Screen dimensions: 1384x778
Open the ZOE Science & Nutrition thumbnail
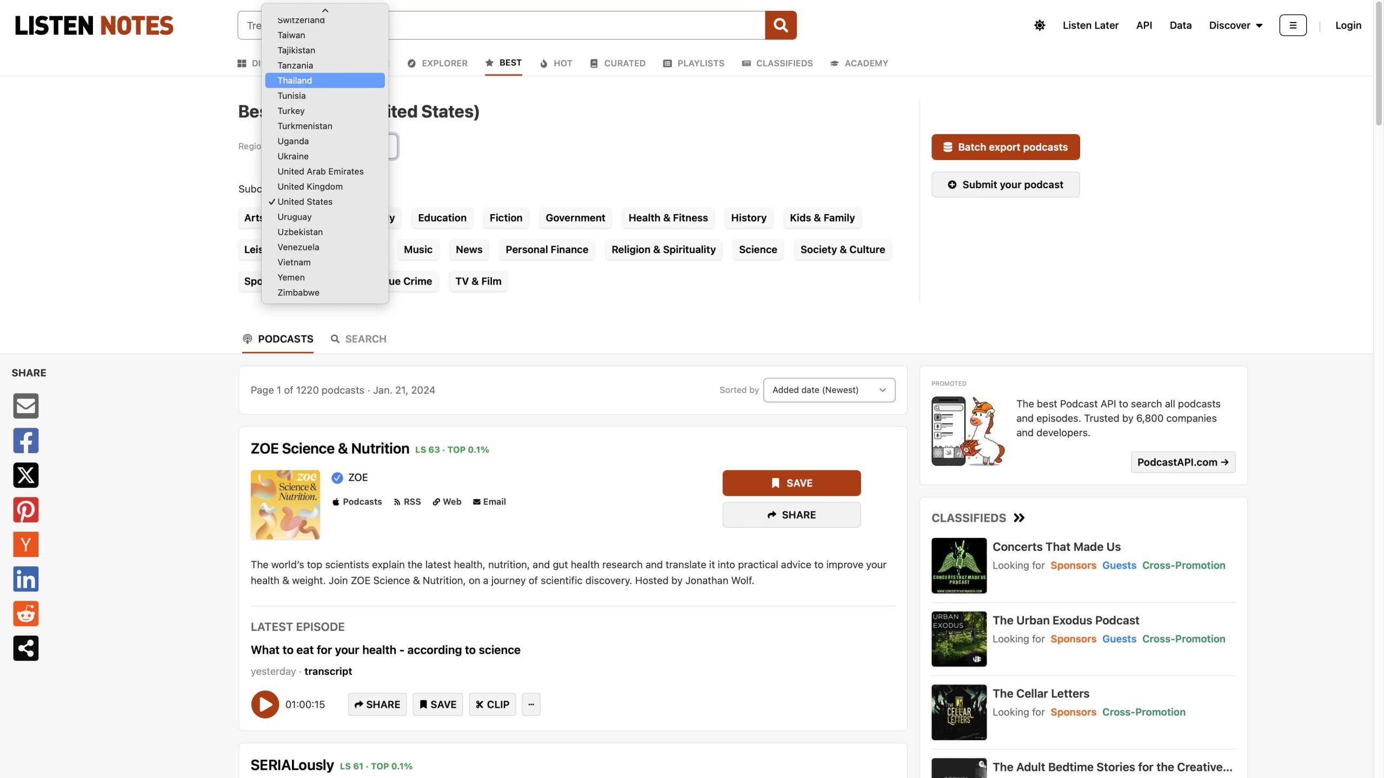click(x=285, y=505)
